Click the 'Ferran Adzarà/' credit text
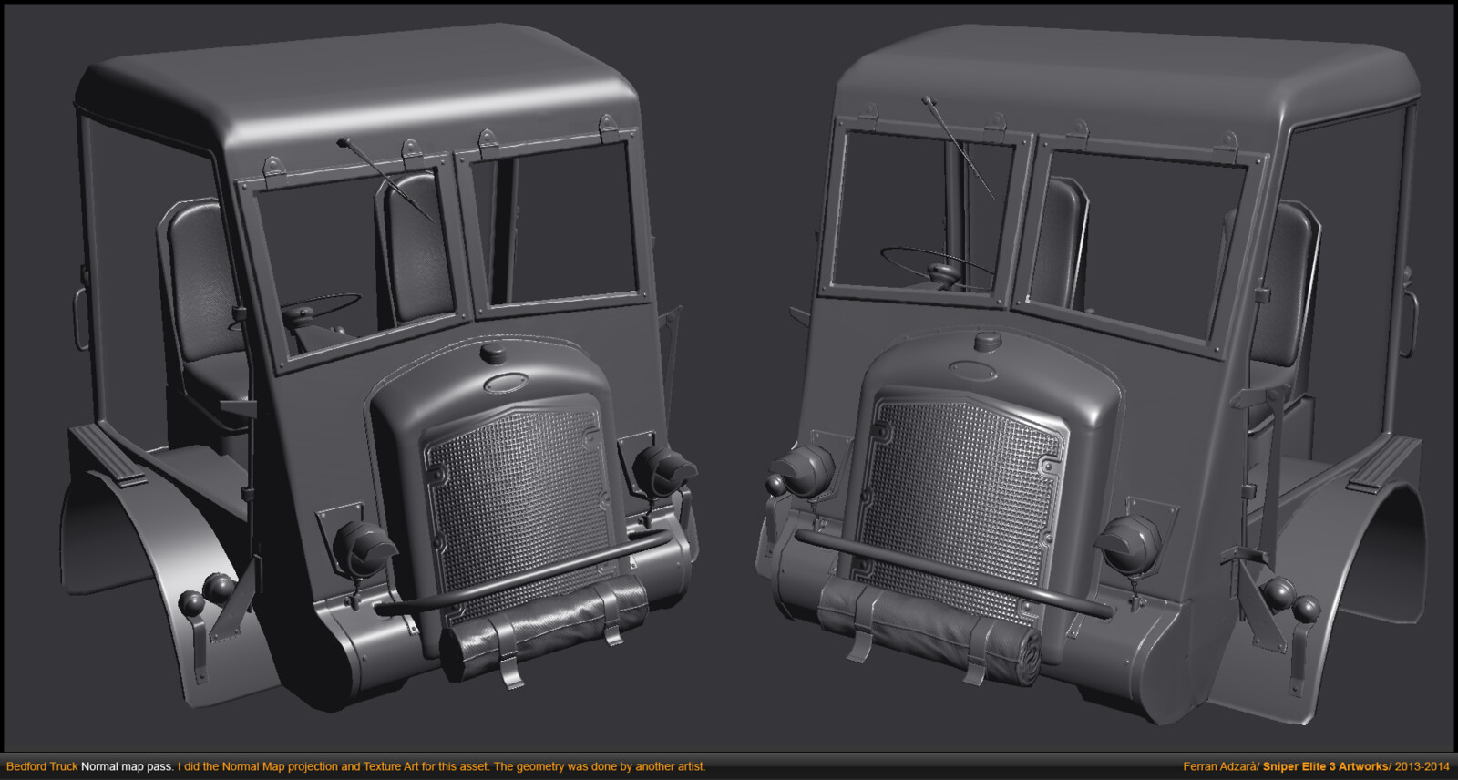The width and height of the screenshot is (1458, 780). click(1221, 766)
